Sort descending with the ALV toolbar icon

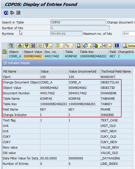click(x=27, y=46)
